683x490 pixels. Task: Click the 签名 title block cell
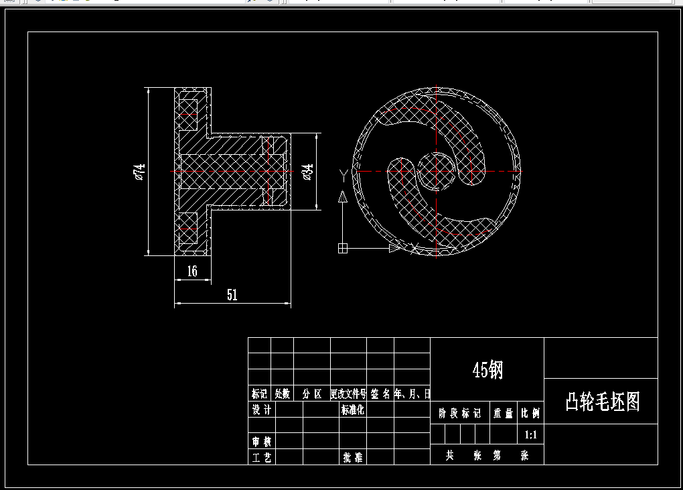click(380, 393)
